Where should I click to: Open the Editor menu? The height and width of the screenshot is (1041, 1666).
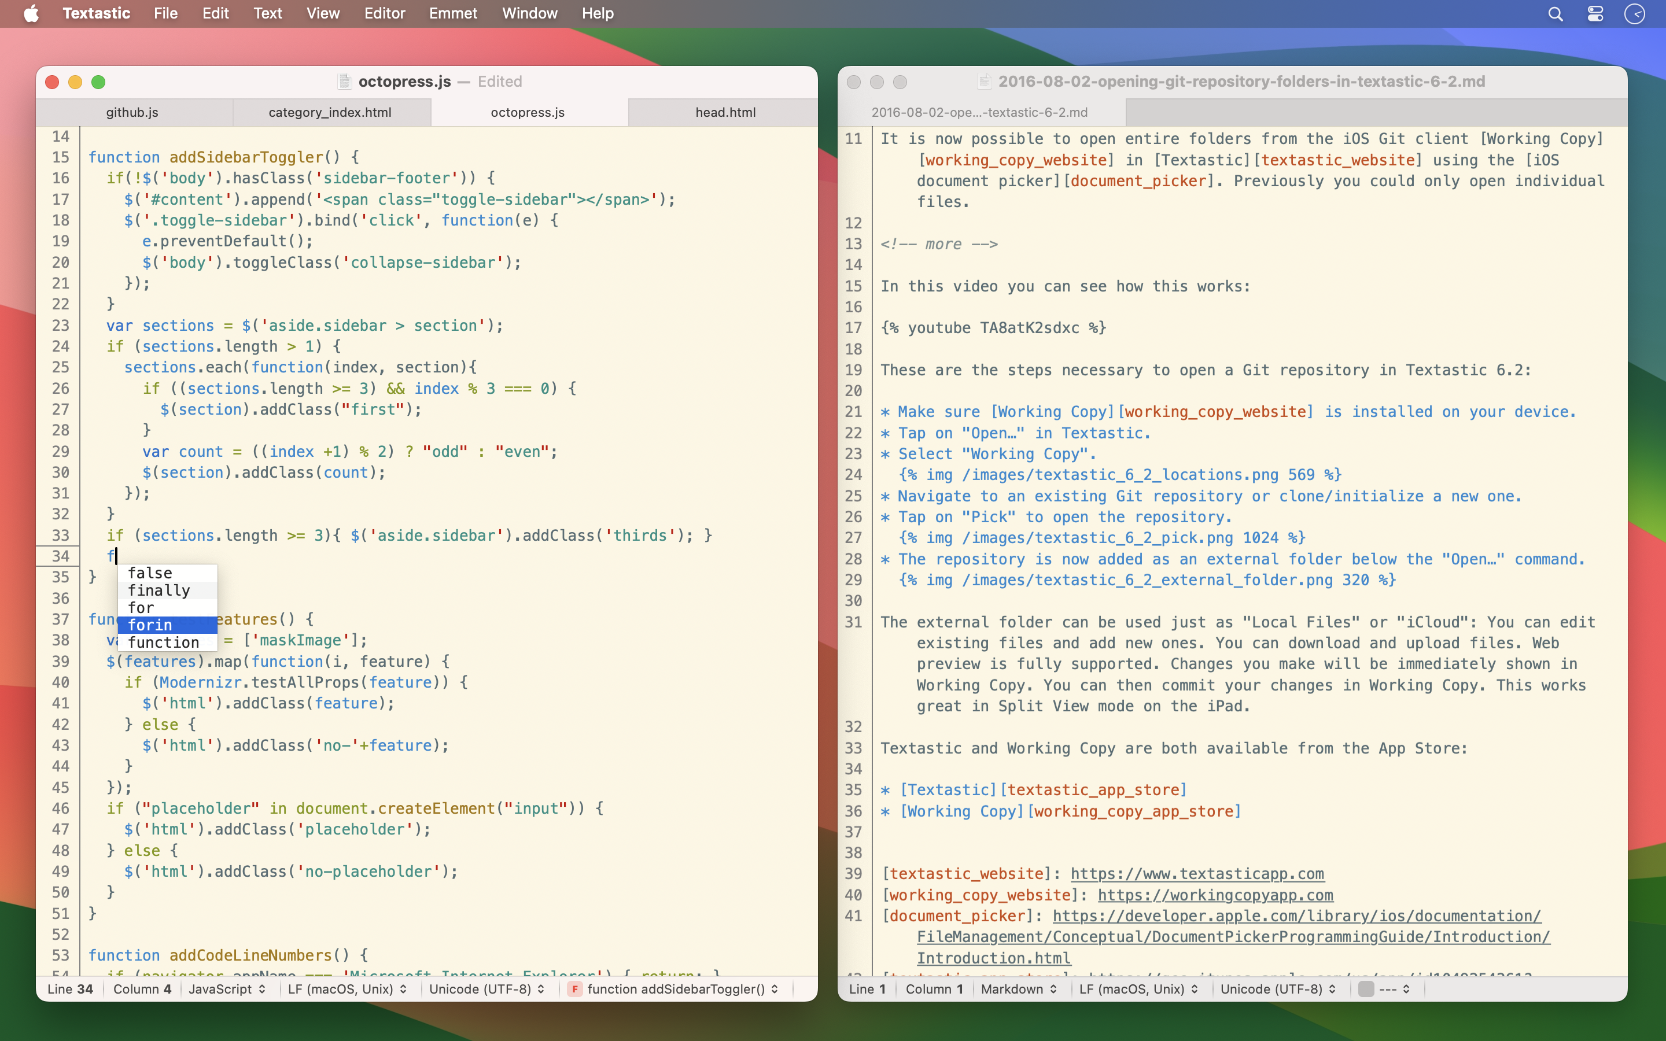pos(384,13)
